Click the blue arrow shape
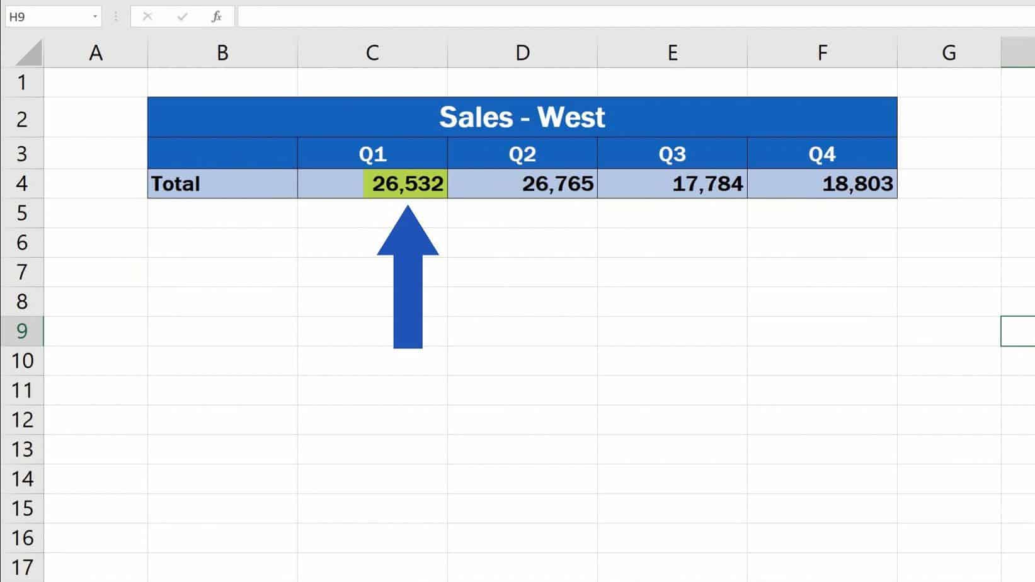This screenshot has height=582, width=1035. click(407, 277)
